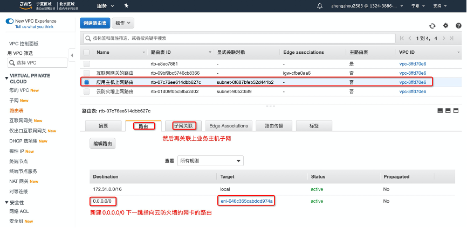Open the 服务 services menu
The width and height of the screenshot is (467, 228).
[x=105, y=6]
